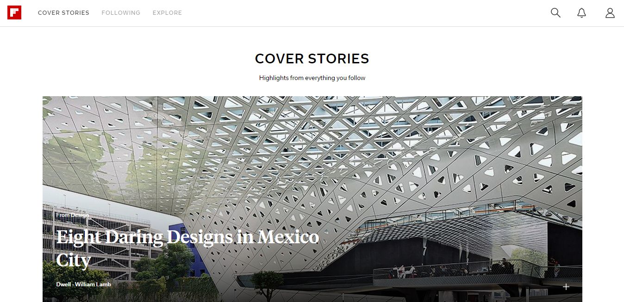Click the red Flipboard logo

point(14,12)
